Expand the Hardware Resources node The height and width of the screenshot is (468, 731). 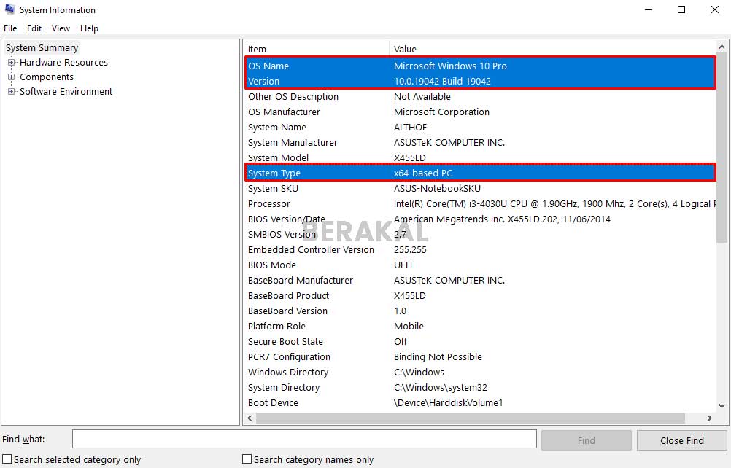coord(11,63)
